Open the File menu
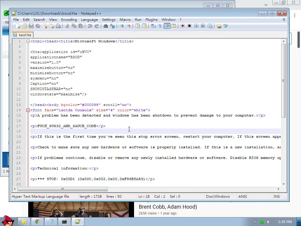 [16, 20]
